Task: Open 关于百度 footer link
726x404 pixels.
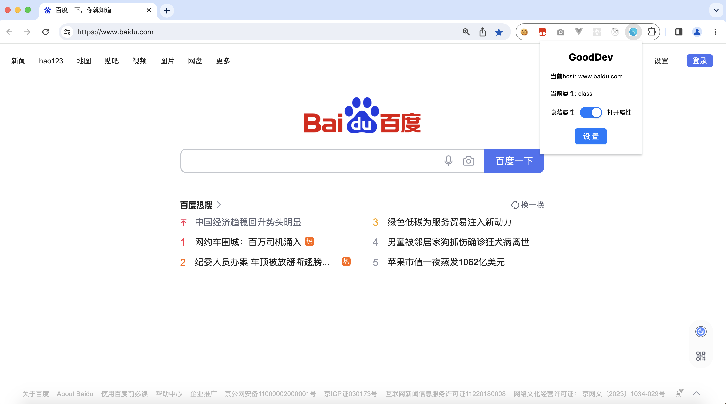Action: [x=36, y=394]
